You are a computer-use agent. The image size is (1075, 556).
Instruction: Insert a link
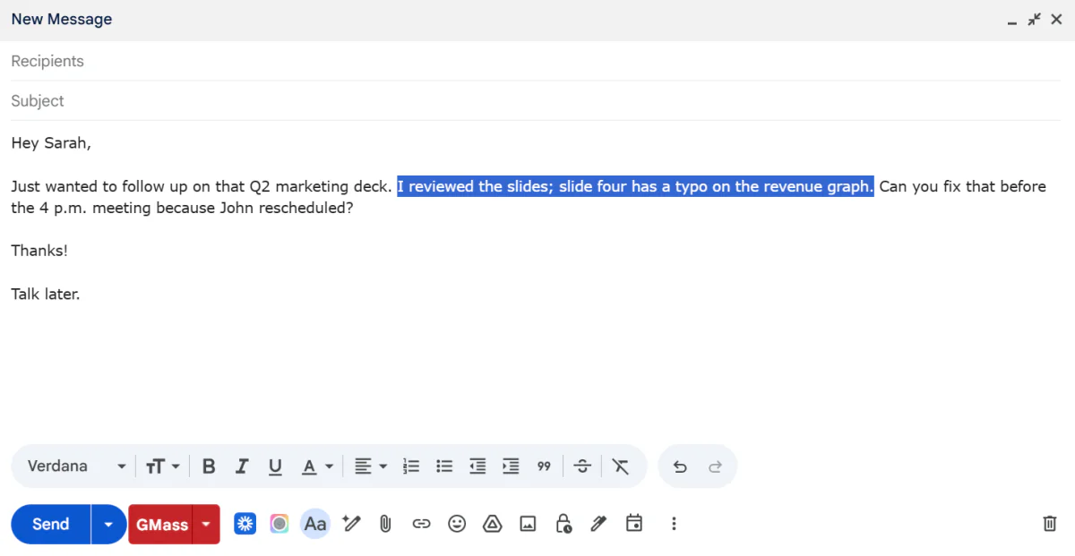coord(421,524)
